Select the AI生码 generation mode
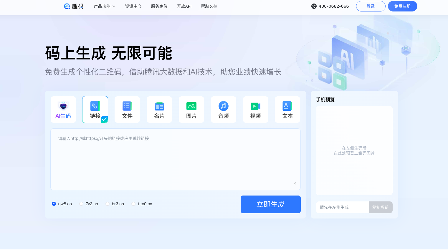This screenshot has height=250, width=448. click(x=63, y=109)
